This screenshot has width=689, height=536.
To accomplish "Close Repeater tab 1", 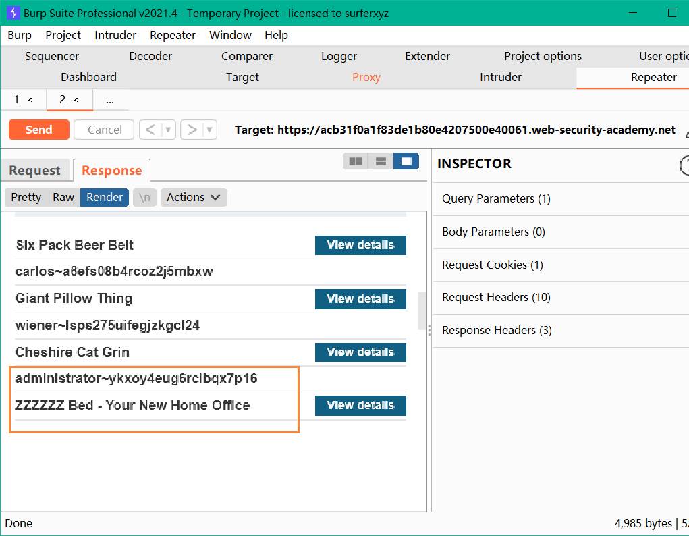I will coord(30,101).
